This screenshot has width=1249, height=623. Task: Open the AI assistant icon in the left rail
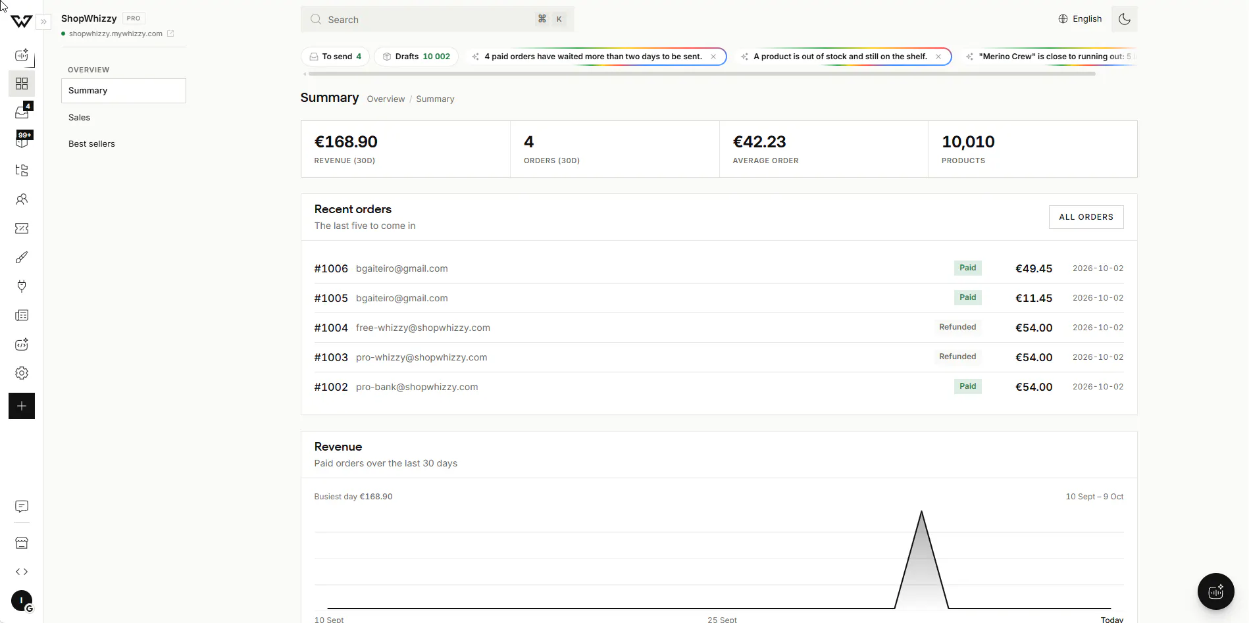pyautogui.click(x=22, y=55)
